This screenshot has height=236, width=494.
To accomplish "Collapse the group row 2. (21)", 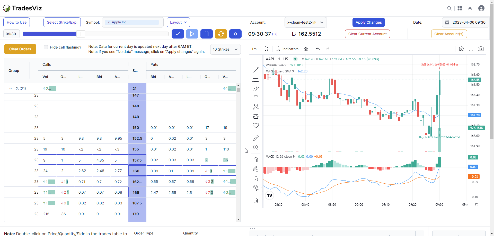I will click(11, 89).
